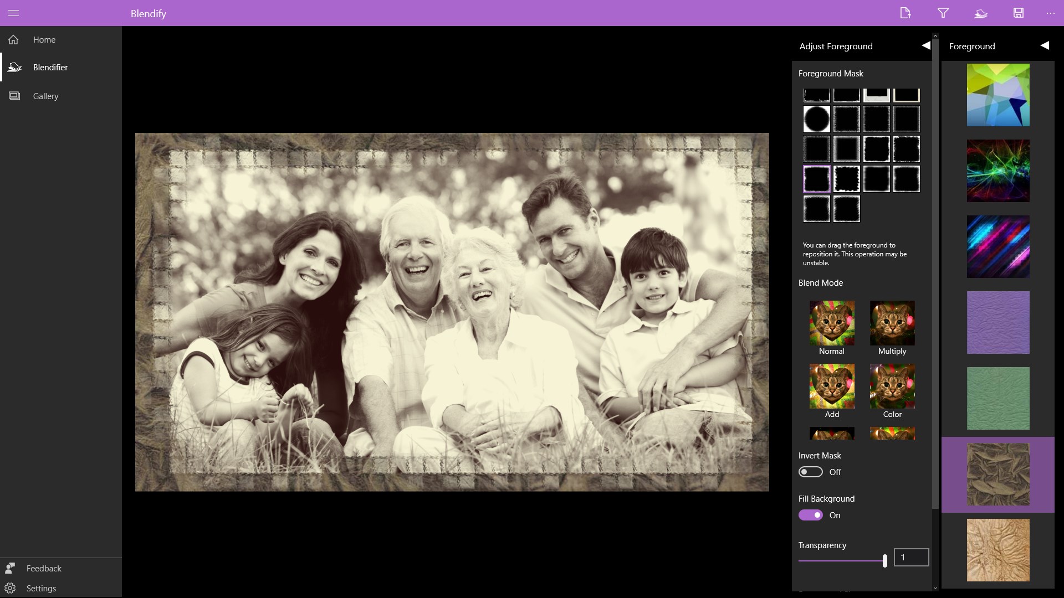
Task: Turn off the Fill Background switch
Action: tap(810, 515)
